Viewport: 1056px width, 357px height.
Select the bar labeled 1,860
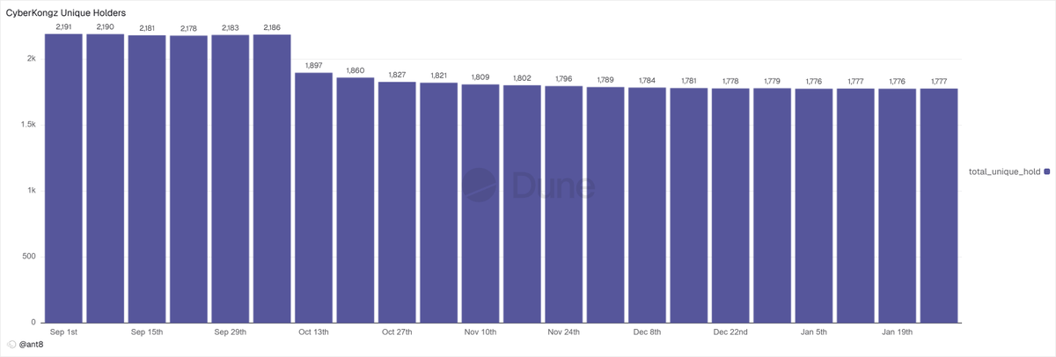coord(355,200)
